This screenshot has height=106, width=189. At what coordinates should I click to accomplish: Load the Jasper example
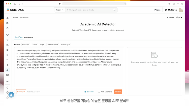42,45
